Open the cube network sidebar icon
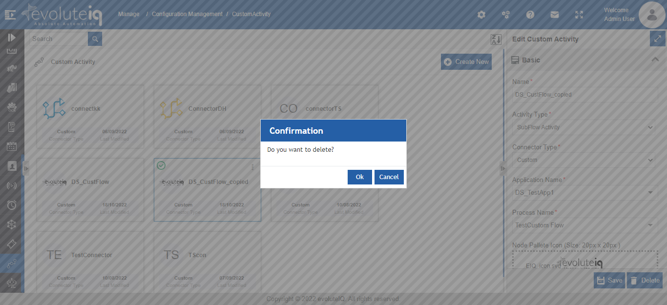Viewport: 667px width, 305px height. point(12,224)
